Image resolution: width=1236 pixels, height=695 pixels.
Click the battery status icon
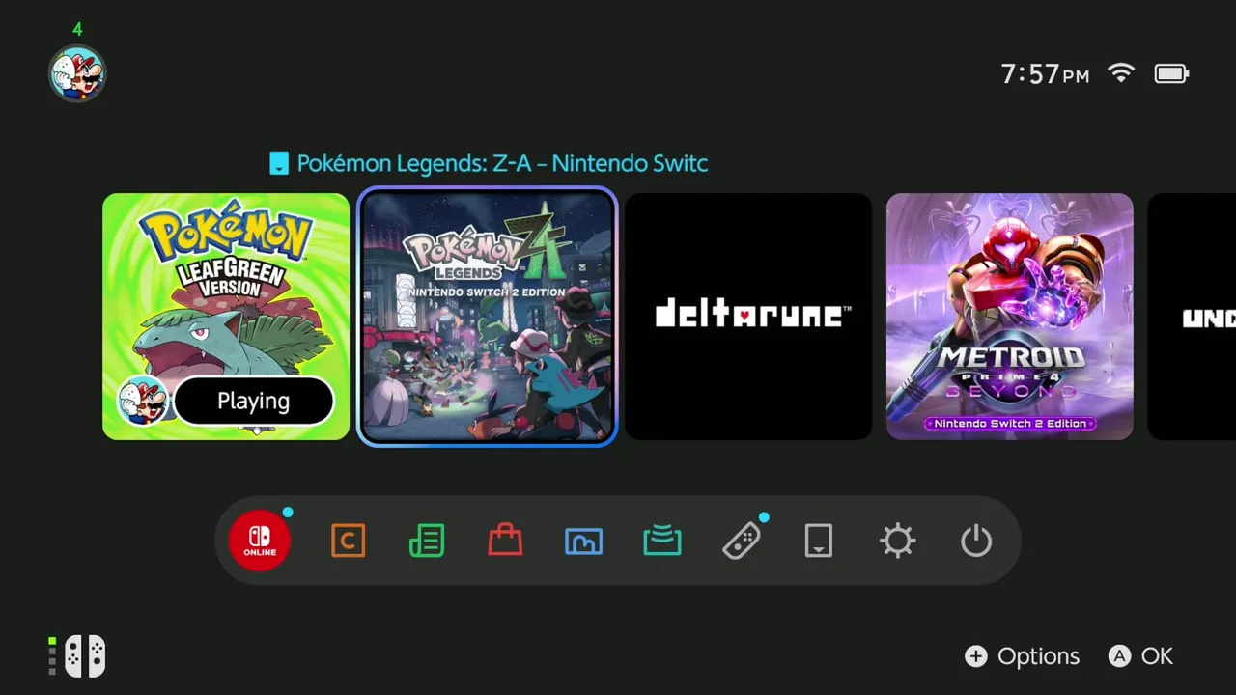[x=1171, y=73]
